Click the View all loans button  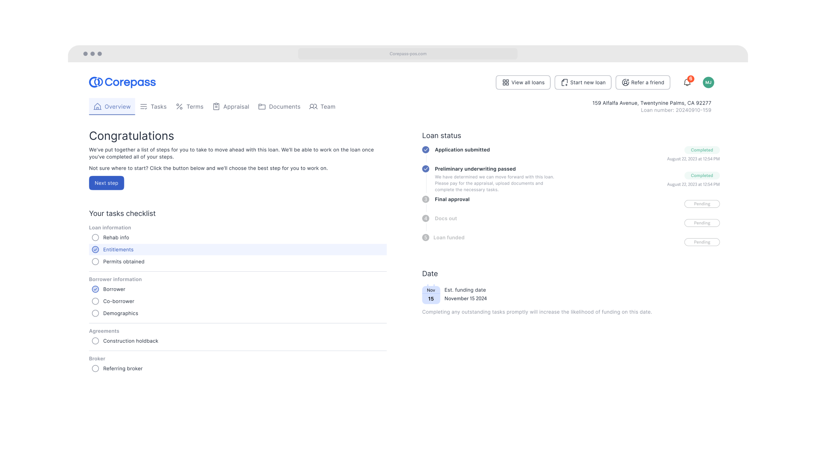(x=523, y=82)
